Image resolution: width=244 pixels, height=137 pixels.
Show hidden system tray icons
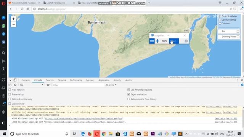[x=186, y=134]
